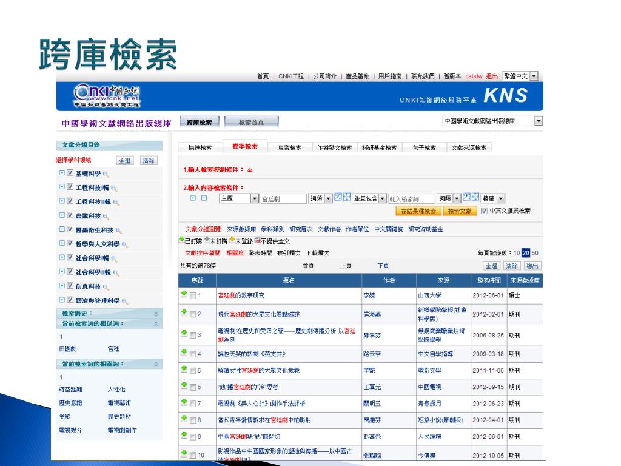Screen dimensions: 621x466
Task: Click the 在結果中檢索 button
Action: click(x=418, y=211)
